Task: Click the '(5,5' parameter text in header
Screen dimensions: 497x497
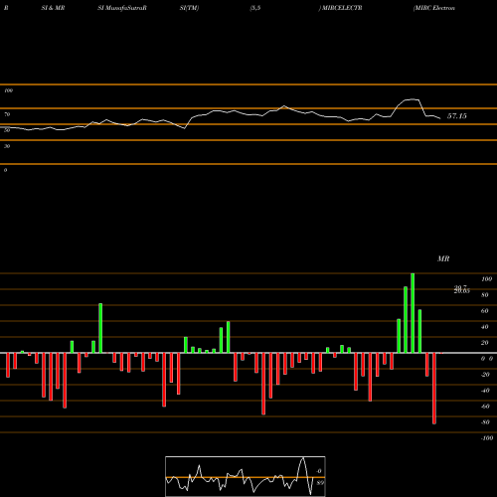Action: [x=255, y=8]
